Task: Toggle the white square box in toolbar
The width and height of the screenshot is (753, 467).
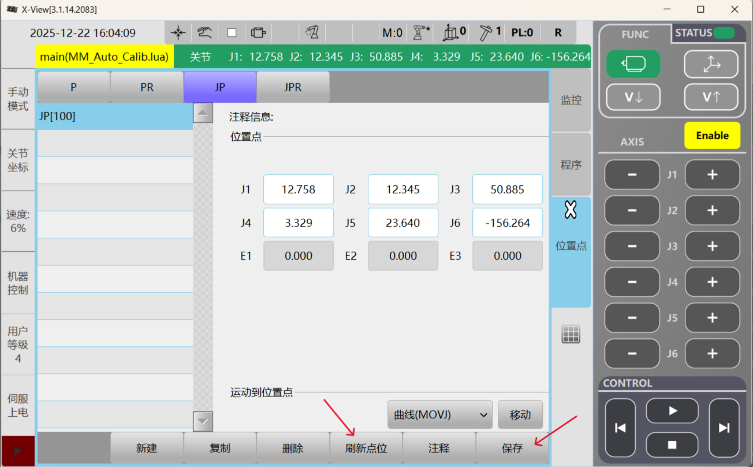Action: pos(232,33)
